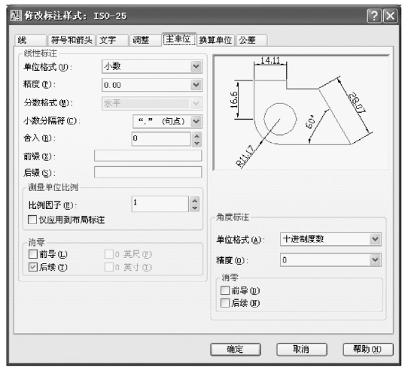Increase the 舍入 value with up arrow
The image size is (408, 370).
coord(196,135)
